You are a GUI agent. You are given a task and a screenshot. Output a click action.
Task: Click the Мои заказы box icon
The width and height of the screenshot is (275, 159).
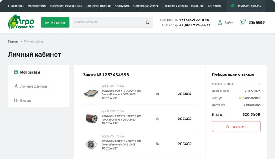pyautogui.click(x=16, y=72)
